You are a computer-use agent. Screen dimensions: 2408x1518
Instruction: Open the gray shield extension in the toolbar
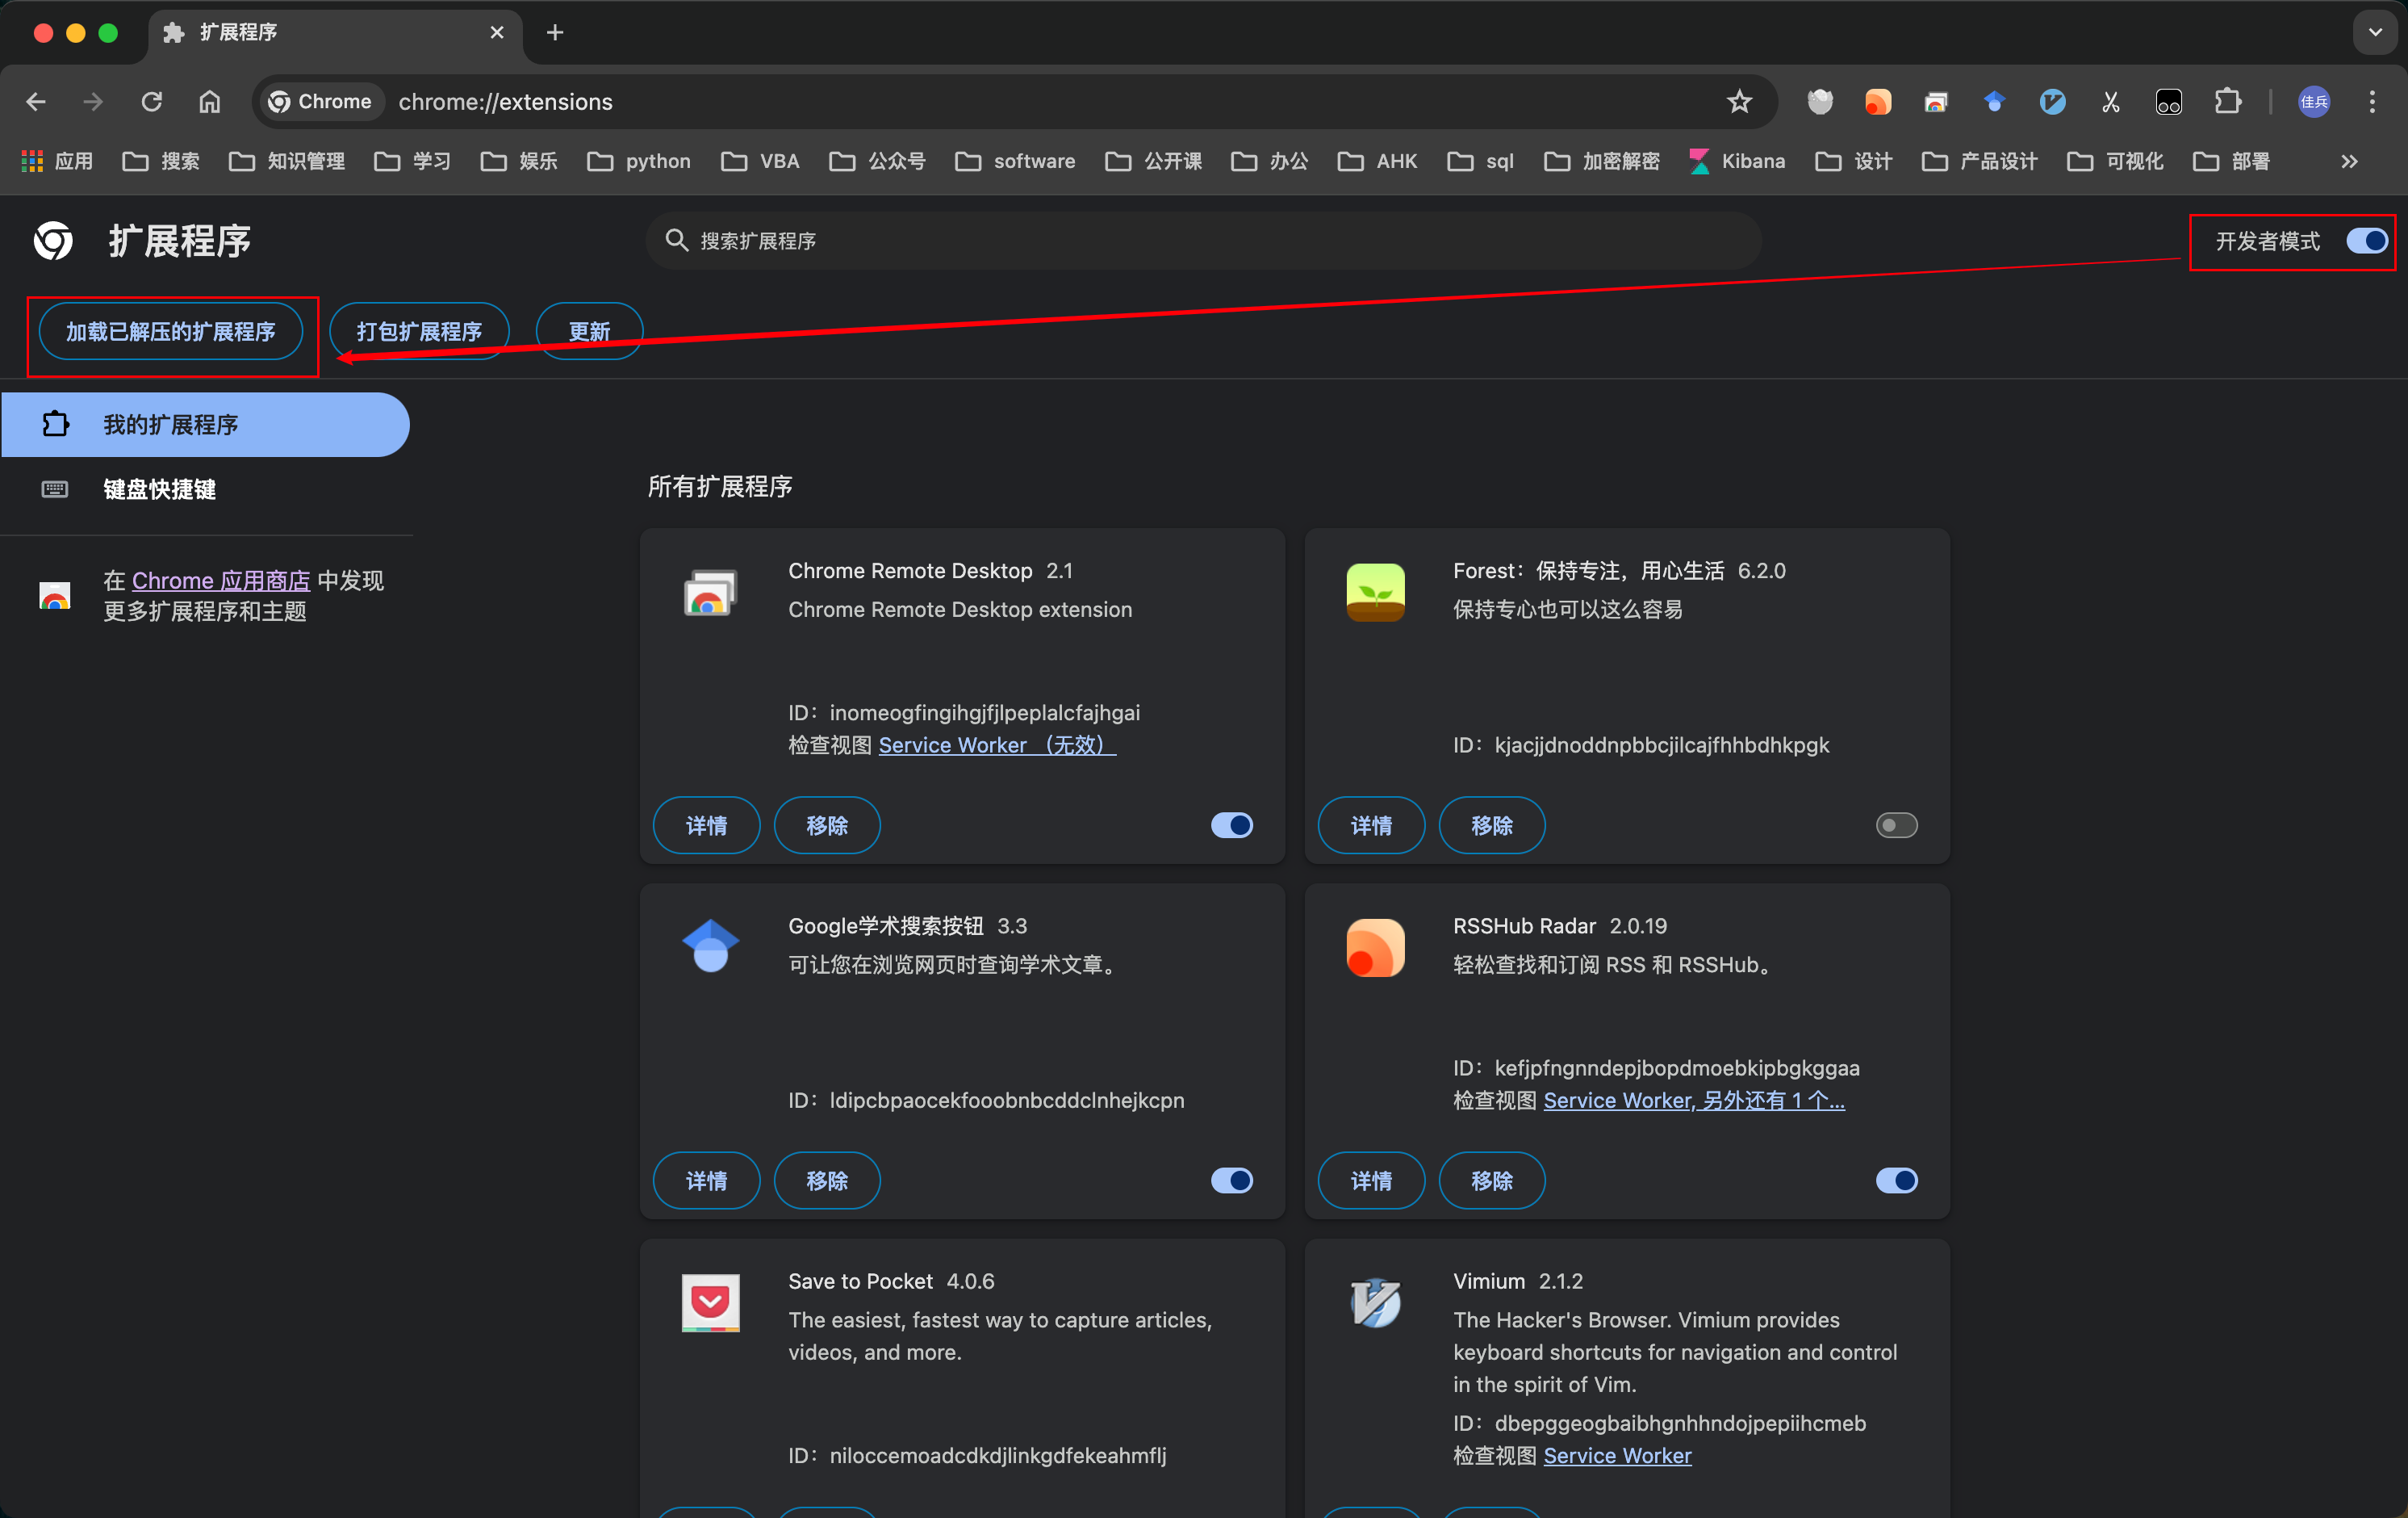(x=1820, y=101)
